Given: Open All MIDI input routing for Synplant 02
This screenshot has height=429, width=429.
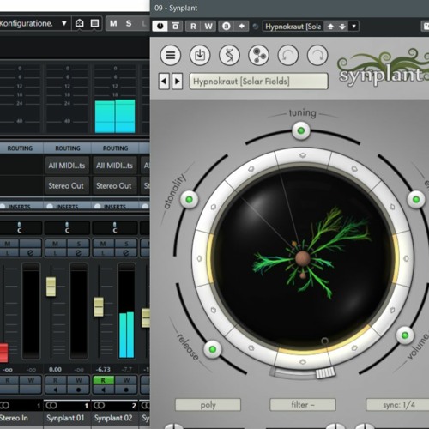Looking at the screenshot, I should click(x=114, y=166).
